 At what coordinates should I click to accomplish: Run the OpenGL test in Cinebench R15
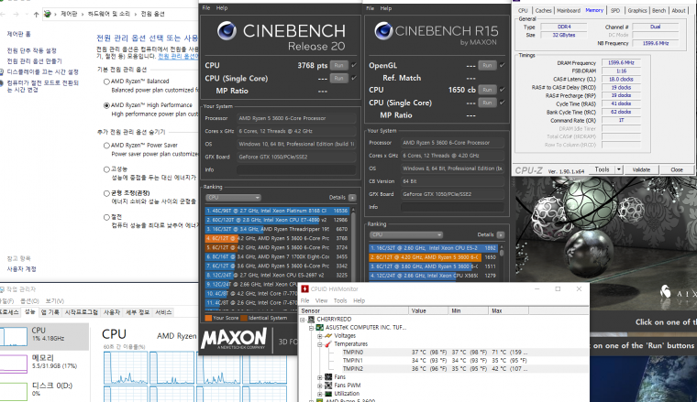coord(487,65)
